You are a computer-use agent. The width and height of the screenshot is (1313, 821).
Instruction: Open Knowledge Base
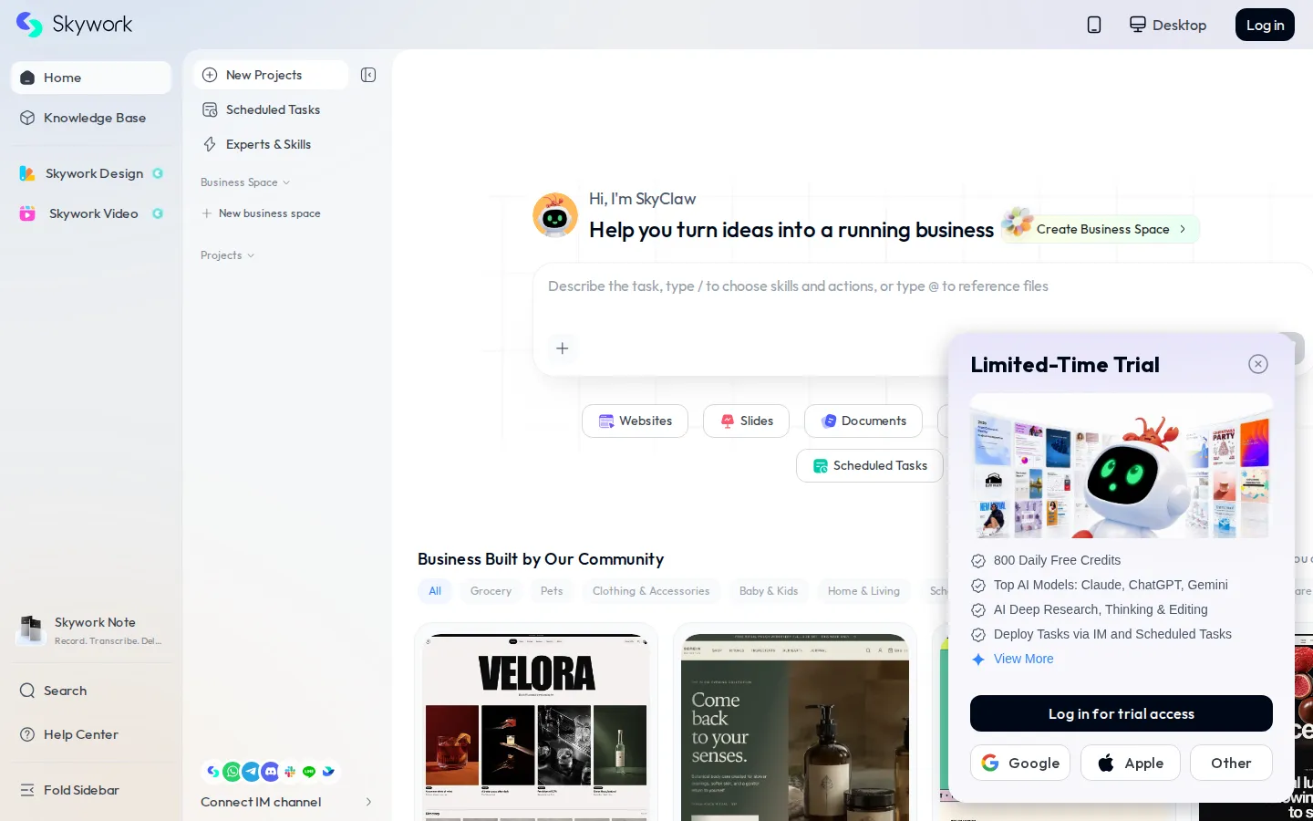[91, 118]
